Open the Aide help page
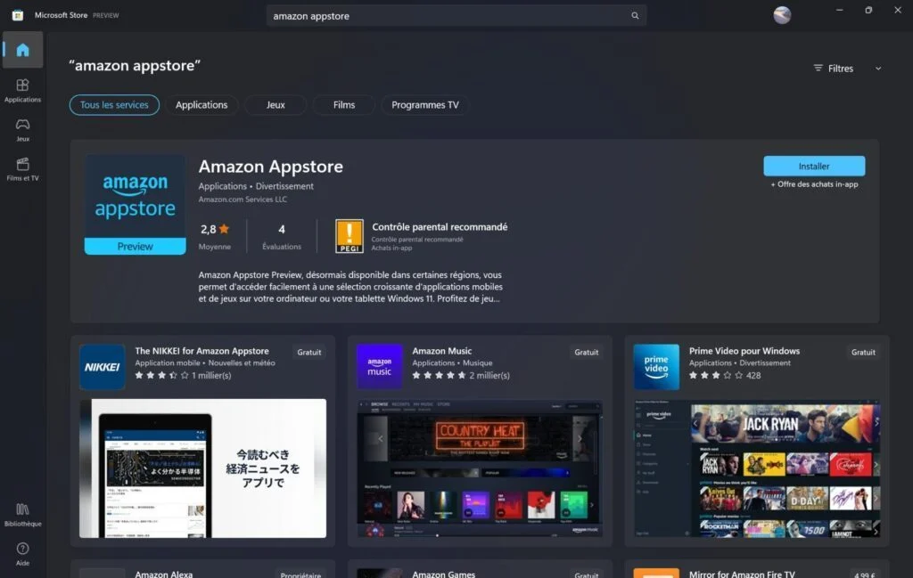Screen dimensions: 913x578 point(22,554)
